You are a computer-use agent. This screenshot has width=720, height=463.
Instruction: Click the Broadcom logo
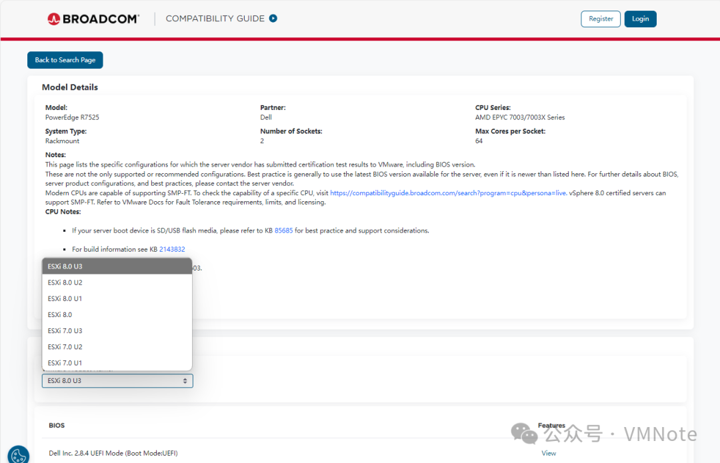pos(93,19)
